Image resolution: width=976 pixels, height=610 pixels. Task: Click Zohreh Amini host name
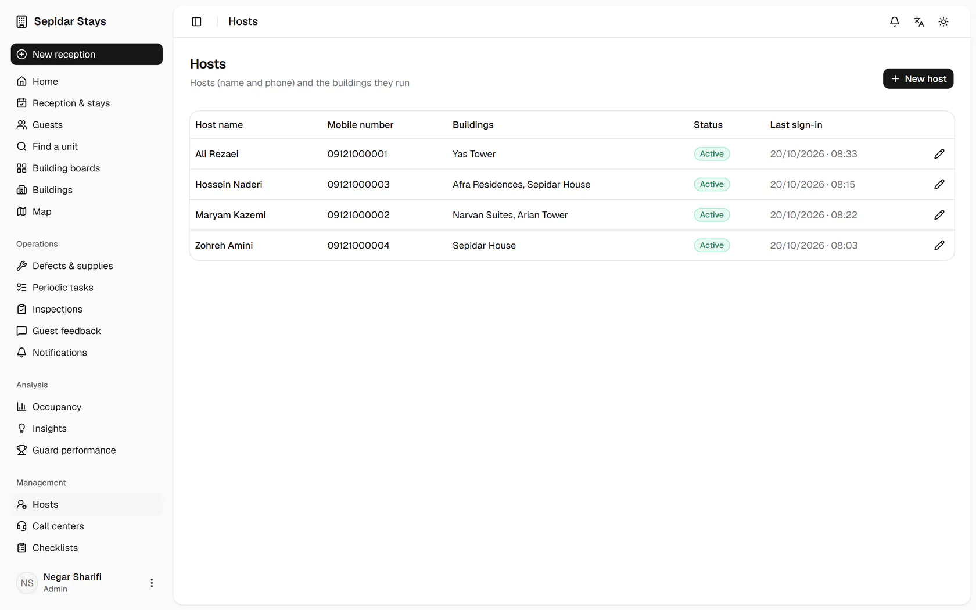224,245
